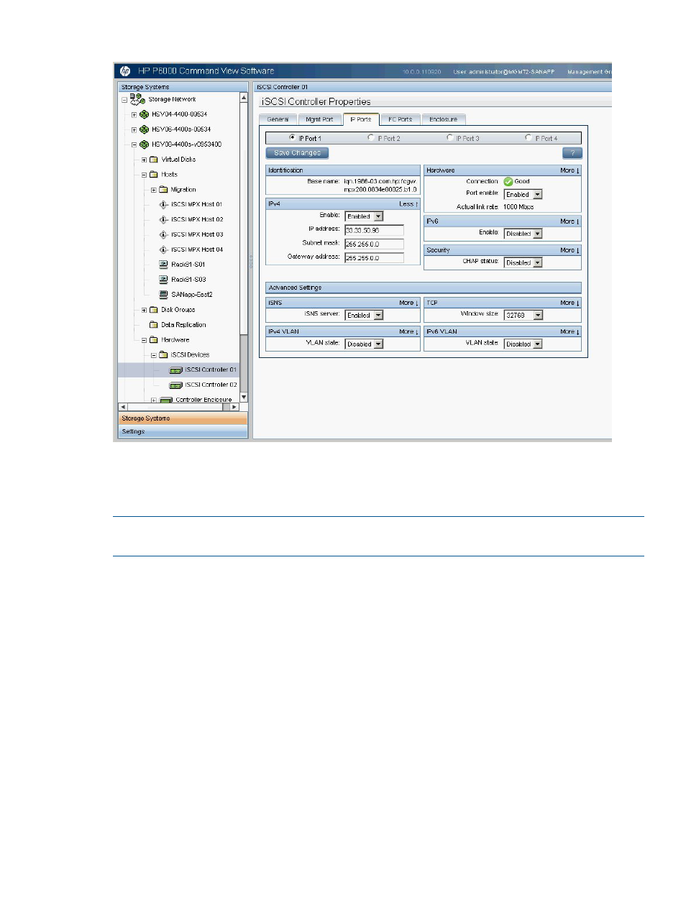The width and height of the screenshot is (686, 913).
Task: Open help with the question mark button
Action: tap(572, 153)
